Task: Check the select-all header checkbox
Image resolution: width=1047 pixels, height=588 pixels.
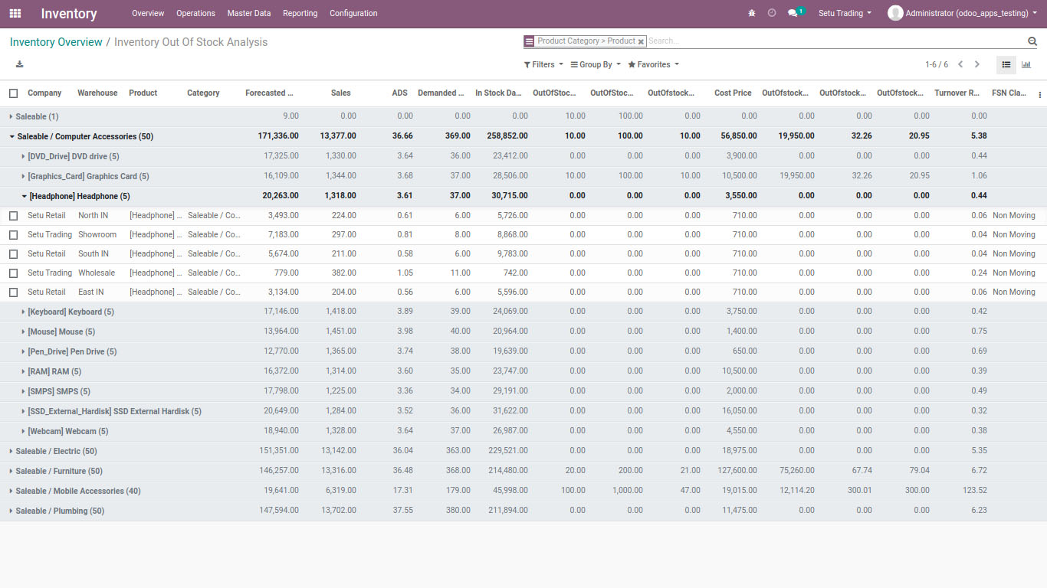Action: point(13,93)
